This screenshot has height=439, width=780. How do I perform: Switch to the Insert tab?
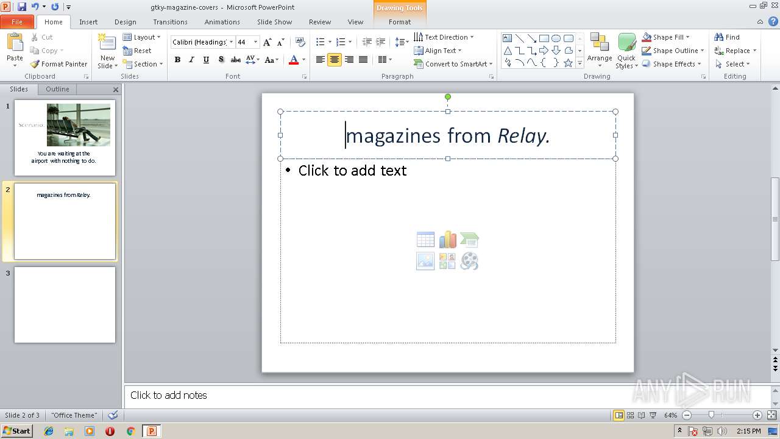click(88, 22)
